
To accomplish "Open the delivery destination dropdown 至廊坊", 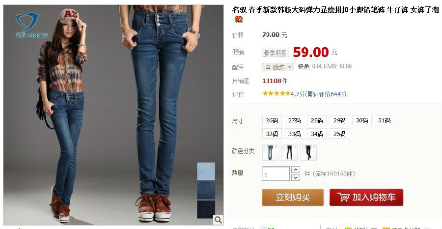I will click(x=278, y=67).
